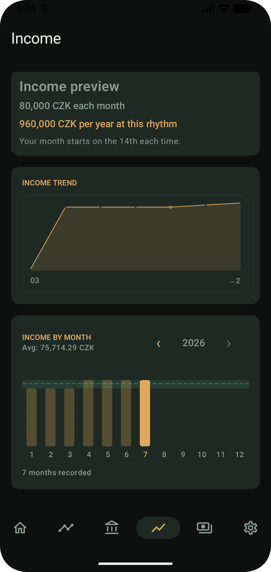Go to previous year with left chevron
The height and width of the screenshot is (572, 271).
tap(158, 344)
